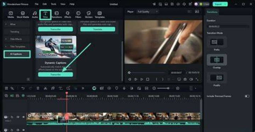Screen dimensions: 255x132
Task: Open the Export dropdown arrow
Action: [x=226, y=4]
